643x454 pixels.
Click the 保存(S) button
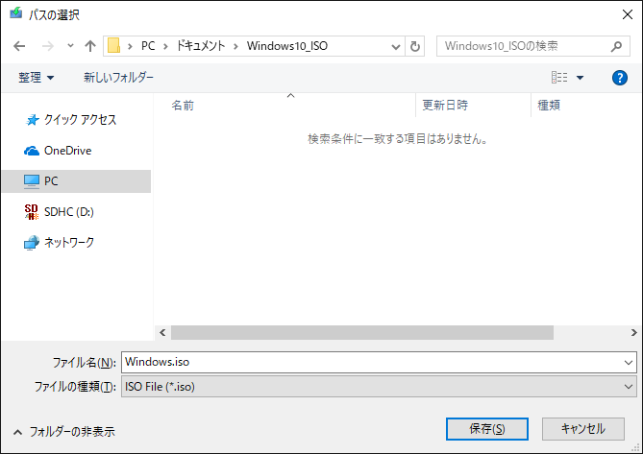[487, 429]
